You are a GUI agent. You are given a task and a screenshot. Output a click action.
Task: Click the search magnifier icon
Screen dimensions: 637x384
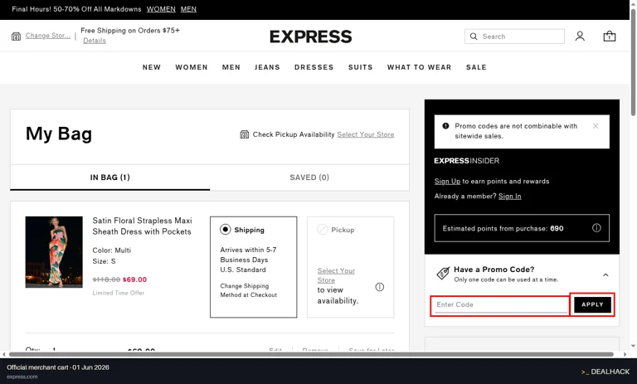474,36
